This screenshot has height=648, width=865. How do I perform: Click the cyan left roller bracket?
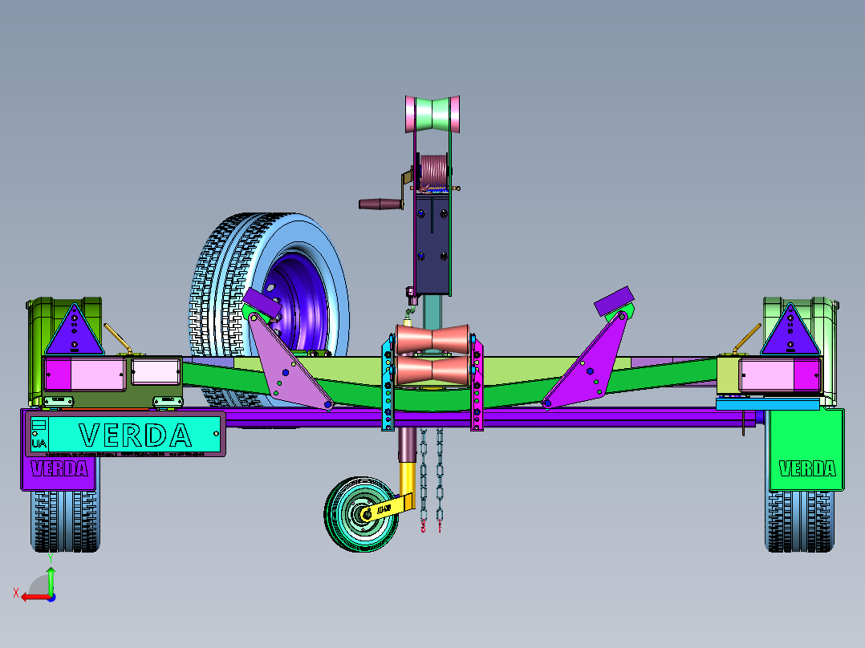(x=388, y=386)
